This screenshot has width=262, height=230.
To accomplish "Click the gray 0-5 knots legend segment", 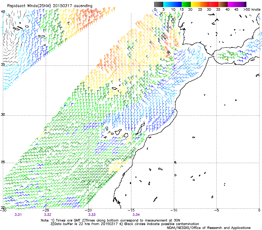I will click(x=159, y=4).
